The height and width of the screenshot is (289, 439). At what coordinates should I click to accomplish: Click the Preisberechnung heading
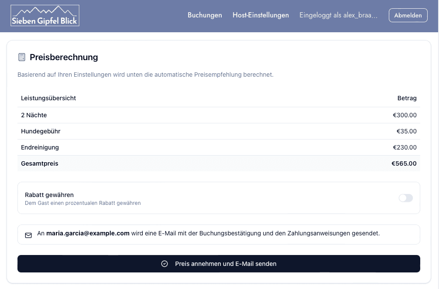tap(64, 57)
